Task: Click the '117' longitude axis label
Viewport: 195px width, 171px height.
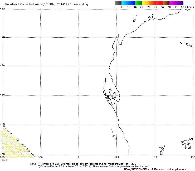Action: pos(155,158)
